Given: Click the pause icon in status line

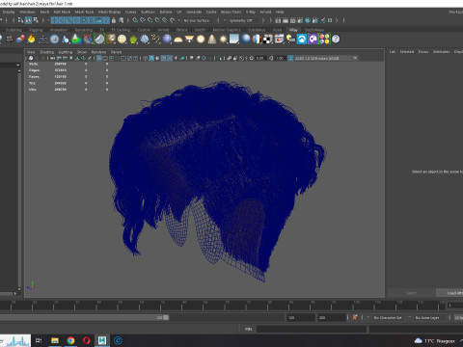Looking at the screenshot, I should pyautogui.click(x=330, y=20).
